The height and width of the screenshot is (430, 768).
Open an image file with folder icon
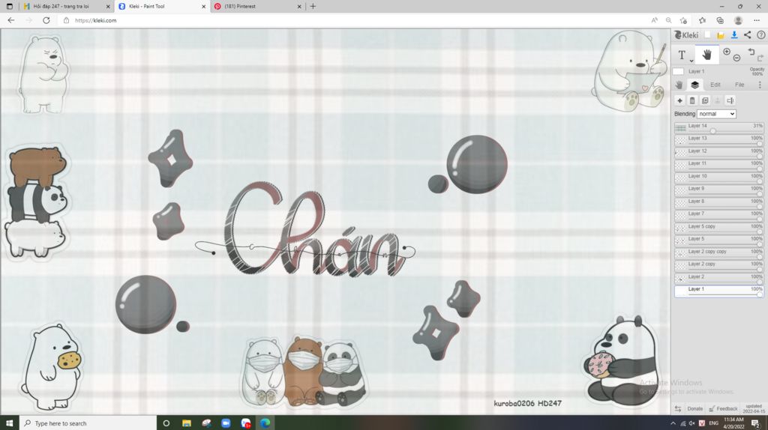721,35
